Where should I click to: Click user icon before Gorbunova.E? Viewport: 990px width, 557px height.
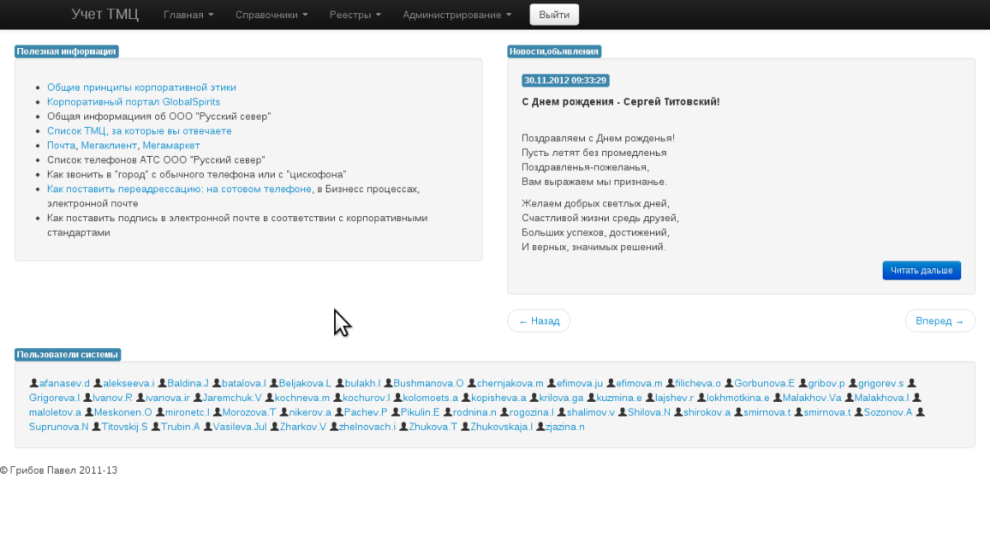pyautogui.click(x=729, y=383)
